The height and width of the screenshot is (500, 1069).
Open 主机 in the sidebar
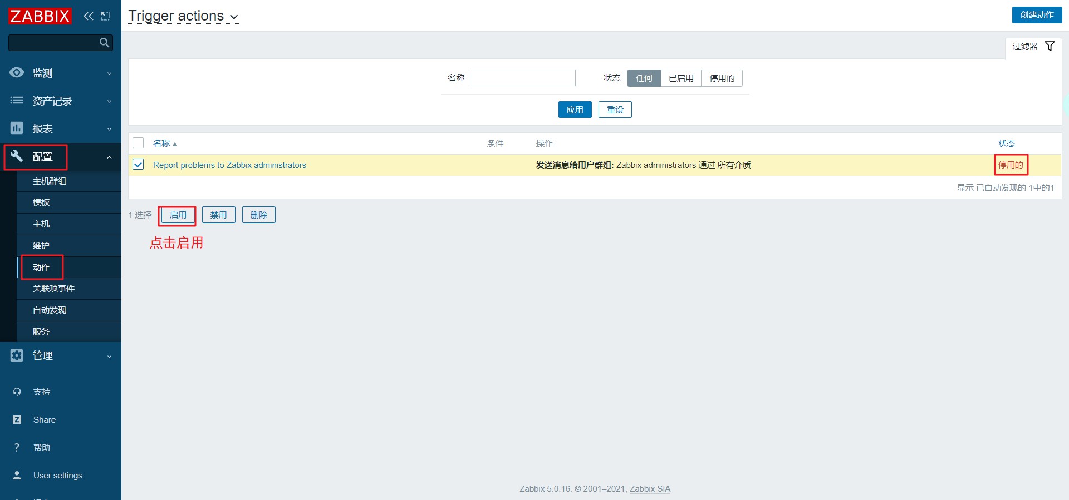[41, 224]
